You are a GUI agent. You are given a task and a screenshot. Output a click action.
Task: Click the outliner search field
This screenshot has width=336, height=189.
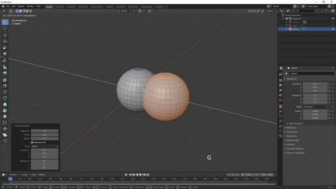pos(304,10)
